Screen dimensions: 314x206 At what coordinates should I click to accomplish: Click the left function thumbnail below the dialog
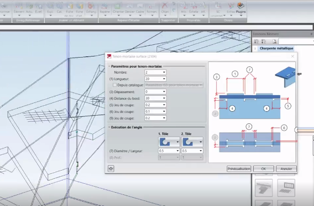264,188
